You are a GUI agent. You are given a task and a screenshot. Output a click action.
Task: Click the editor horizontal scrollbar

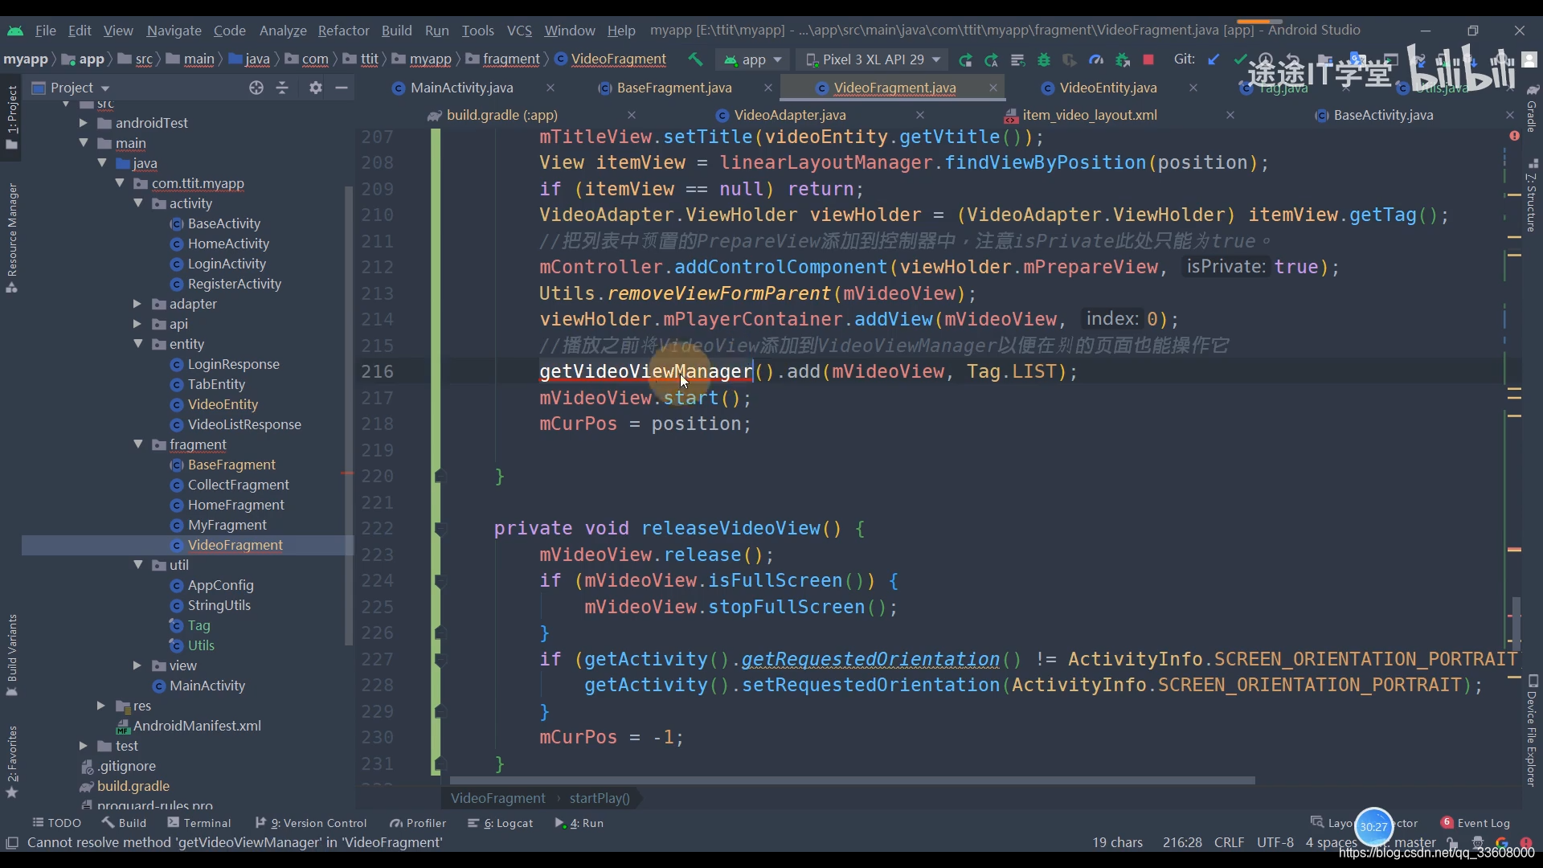852,780
